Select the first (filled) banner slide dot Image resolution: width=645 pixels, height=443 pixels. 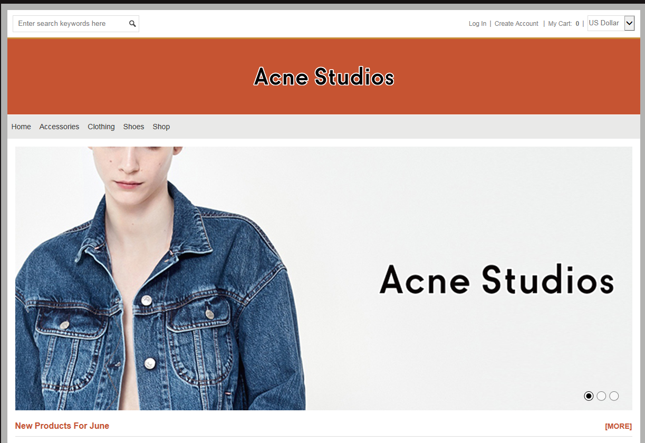[x=589, y=396]
